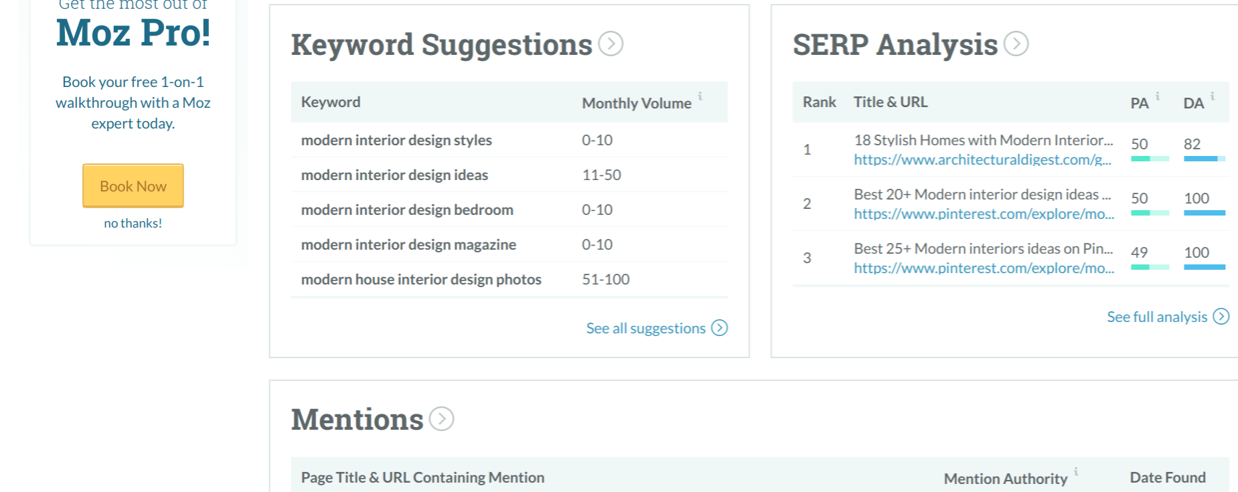Viewport: 1238px width, 492px height.
Task: Click arrow icon beside See full analysis
Action: 1221,317
